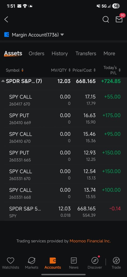Open the messages envelope icon
Image resolution: width=127 pixels, height=277 pixels.
[x=119, y=19]
